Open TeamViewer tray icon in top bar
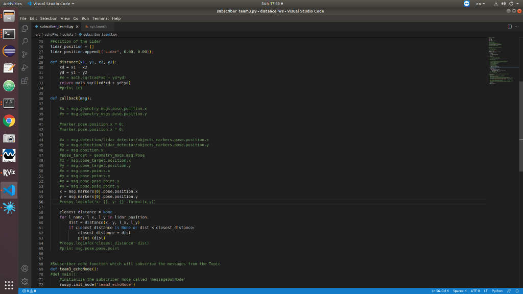This screenshot has width=523, height=294. coord(466,4)
